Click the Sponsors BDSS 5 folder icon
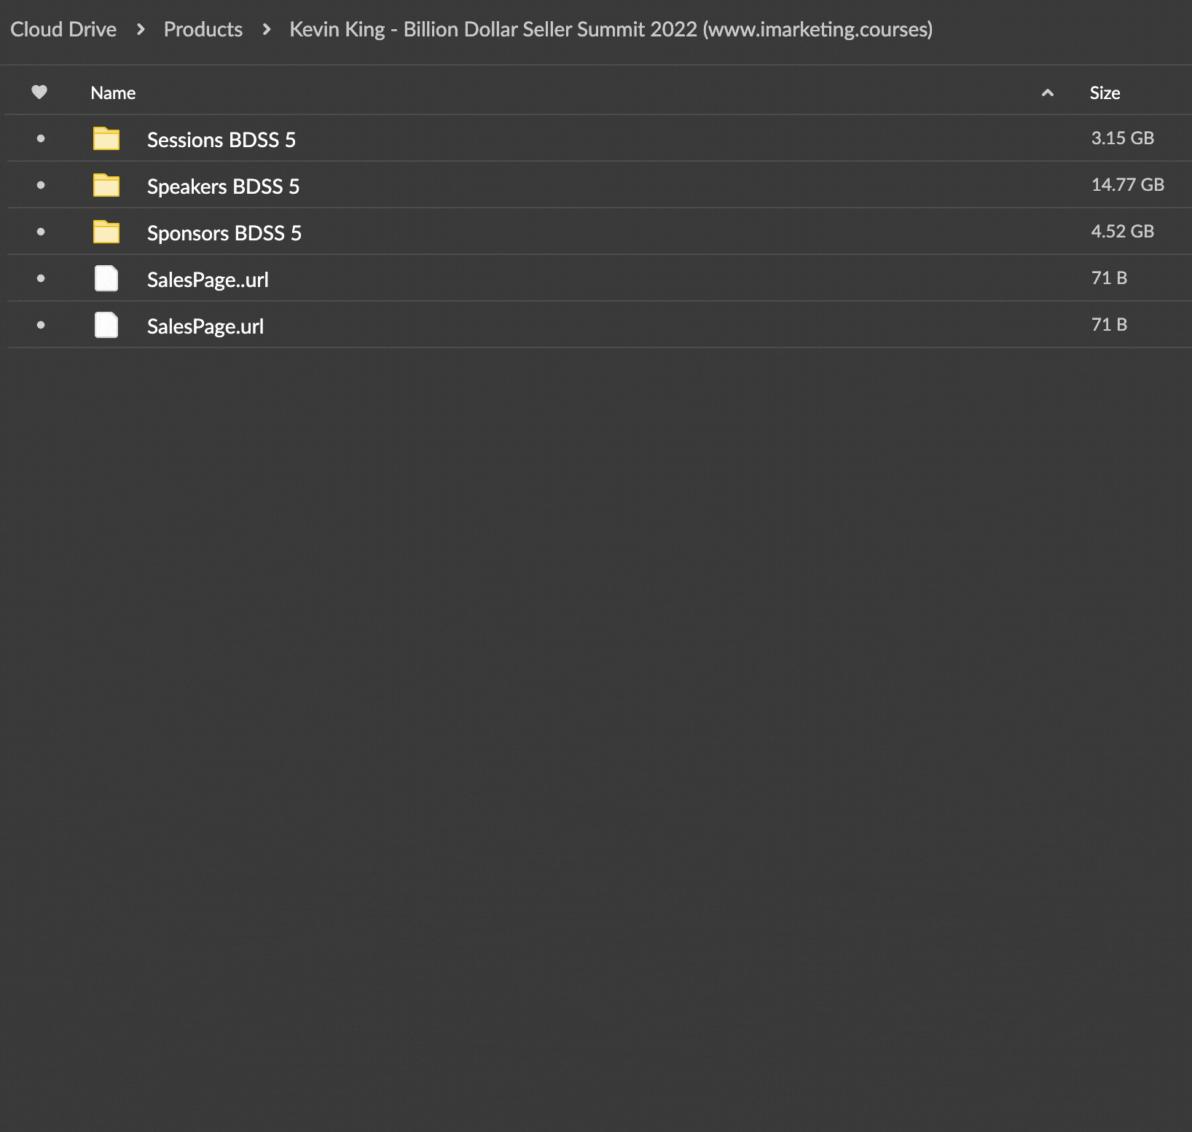 click(x=106, y=232)
